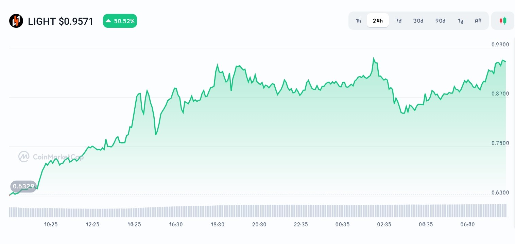Click the 06:40 time axis label

click(467, 224)
